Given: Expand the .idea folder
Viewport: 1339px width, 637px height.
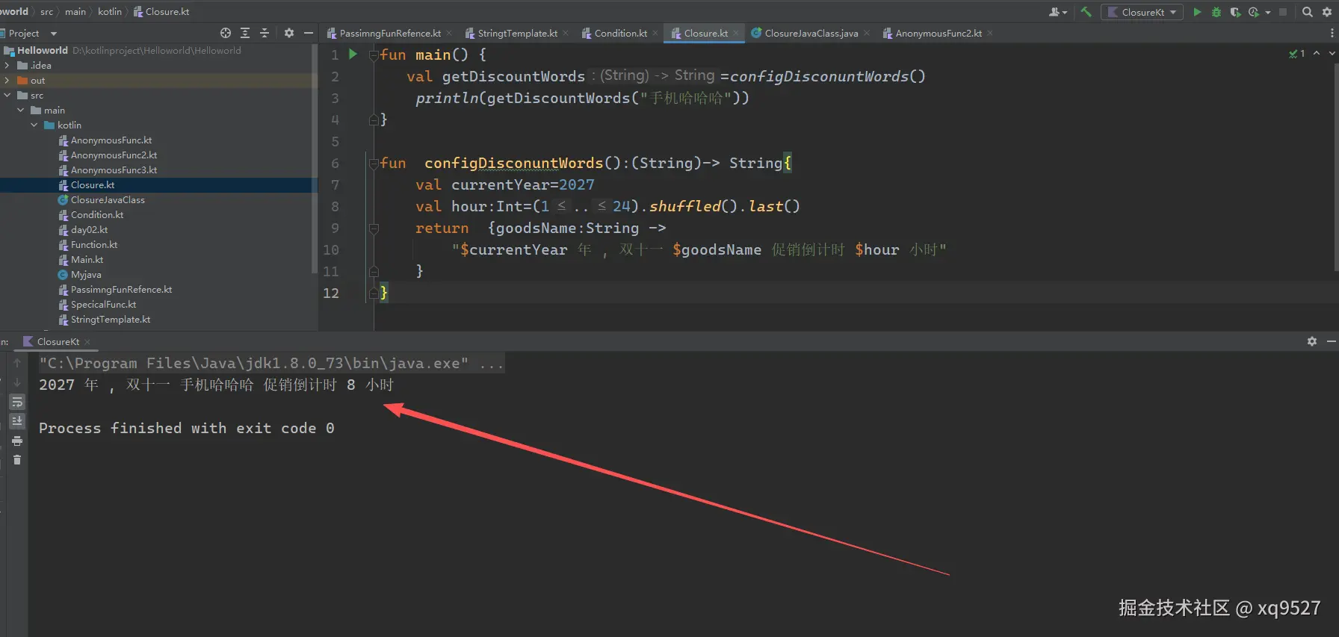Looking at the screenshot, I should (x=7, y=66).
